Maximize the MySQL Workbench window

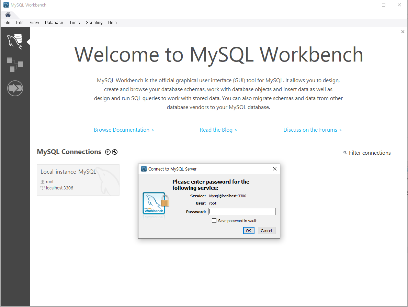384,5
